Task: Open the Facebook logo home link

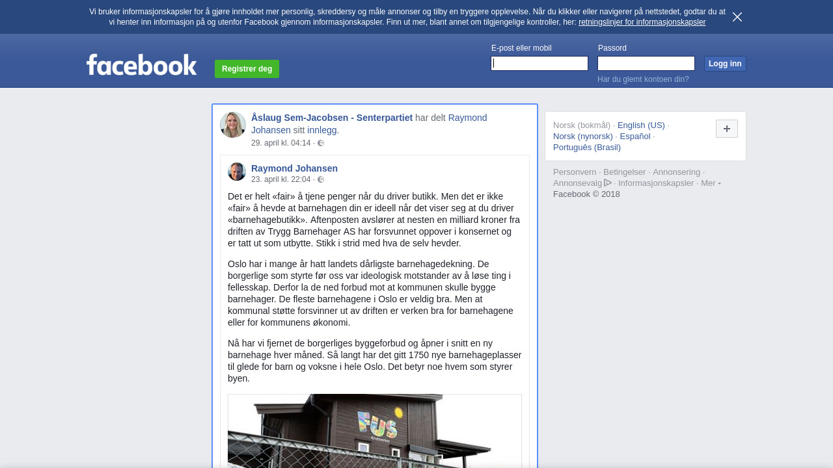Action: [x=142, y=65]
